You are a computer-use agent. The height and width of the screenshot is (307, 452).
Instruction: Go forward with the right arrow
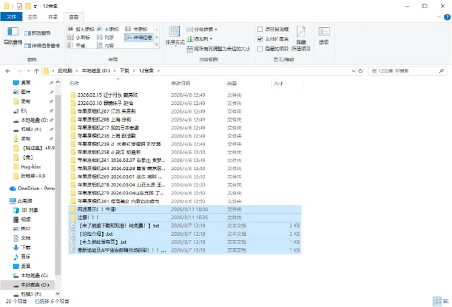(19, 71)
